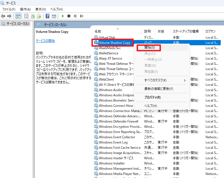The image size is (224, 178).
Task: Select the Windows Media Player Network service name
Action: 120,174
